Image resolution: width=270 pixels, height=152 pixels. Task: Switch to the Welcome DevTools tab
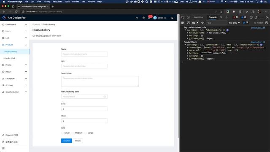[x=198, y=17]
